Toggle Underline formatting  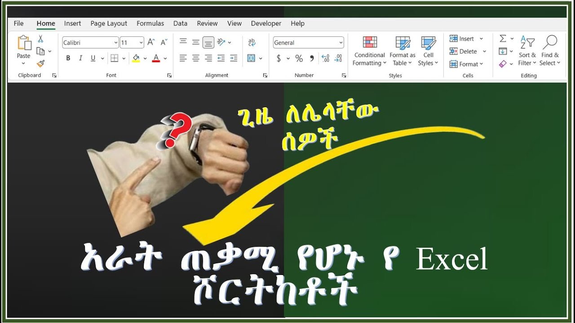coord(93,58)
